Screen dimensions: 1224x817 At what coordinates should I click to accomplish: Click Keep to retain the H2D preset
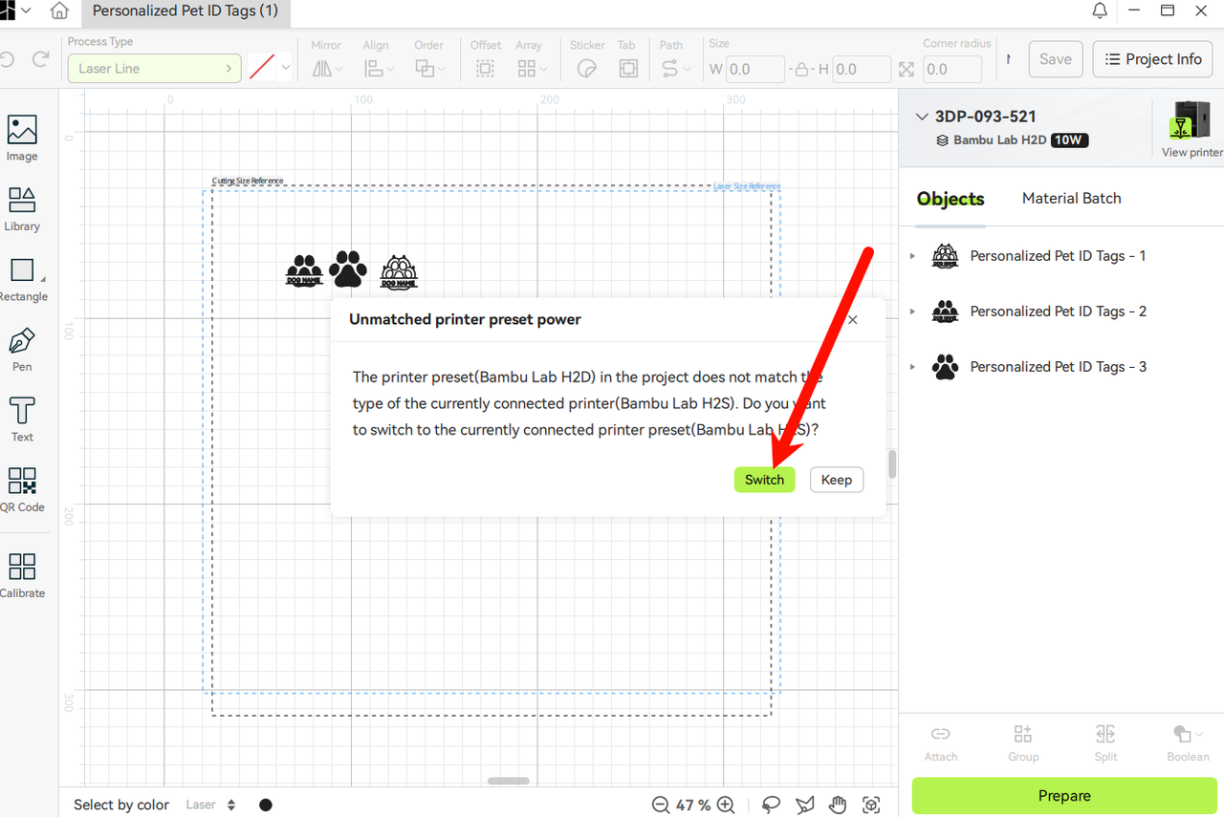[x=837, y=480]
